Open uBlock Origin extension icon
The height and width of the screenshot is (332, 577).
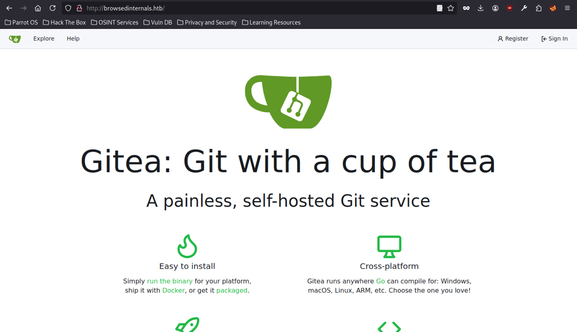(510, 8)
